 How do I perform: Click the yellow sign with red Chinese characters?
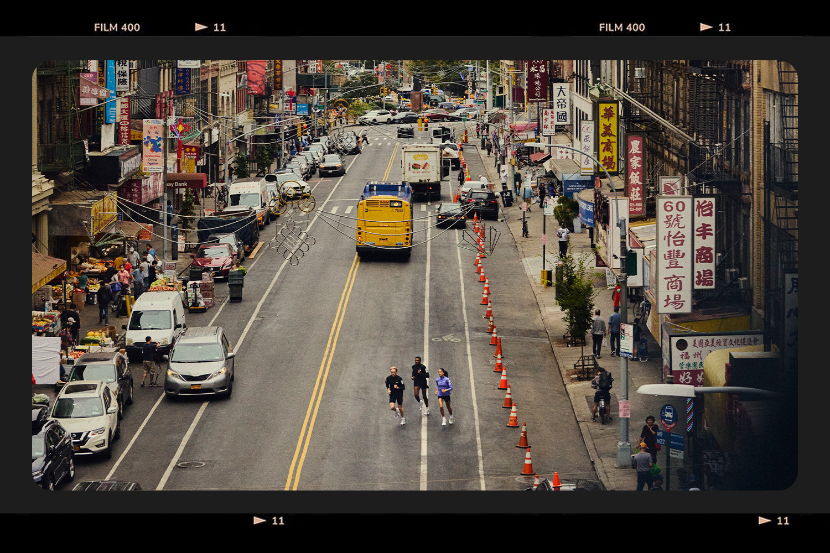[608, 137]
